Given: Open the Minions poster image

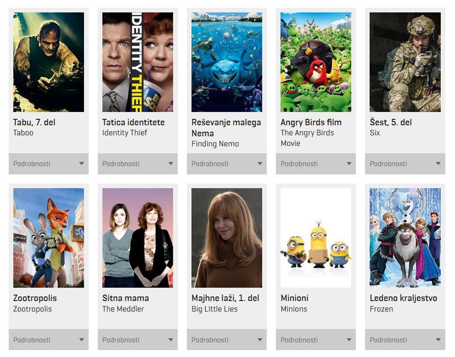Looking at the screenshot, I should pos(316,238).
